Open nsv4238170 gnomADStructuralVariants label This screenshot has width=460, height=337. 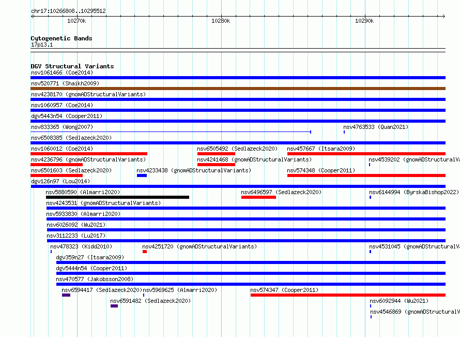coord(88,94)
